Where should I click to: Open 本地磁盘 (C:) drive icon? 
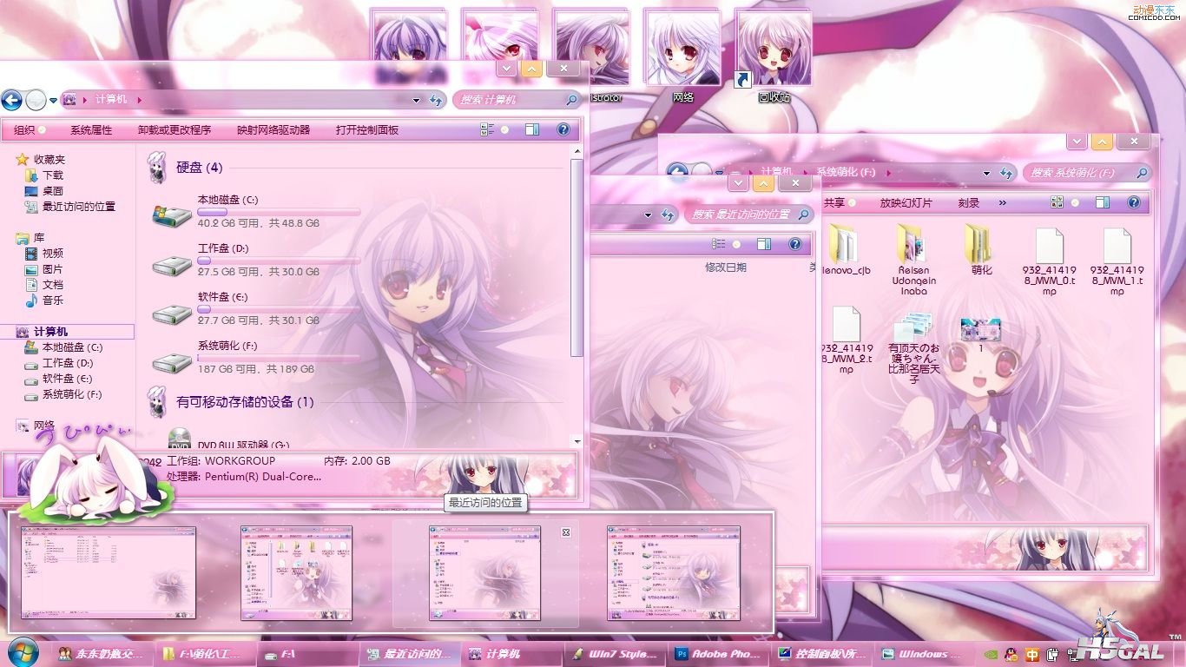click(172, 214)
